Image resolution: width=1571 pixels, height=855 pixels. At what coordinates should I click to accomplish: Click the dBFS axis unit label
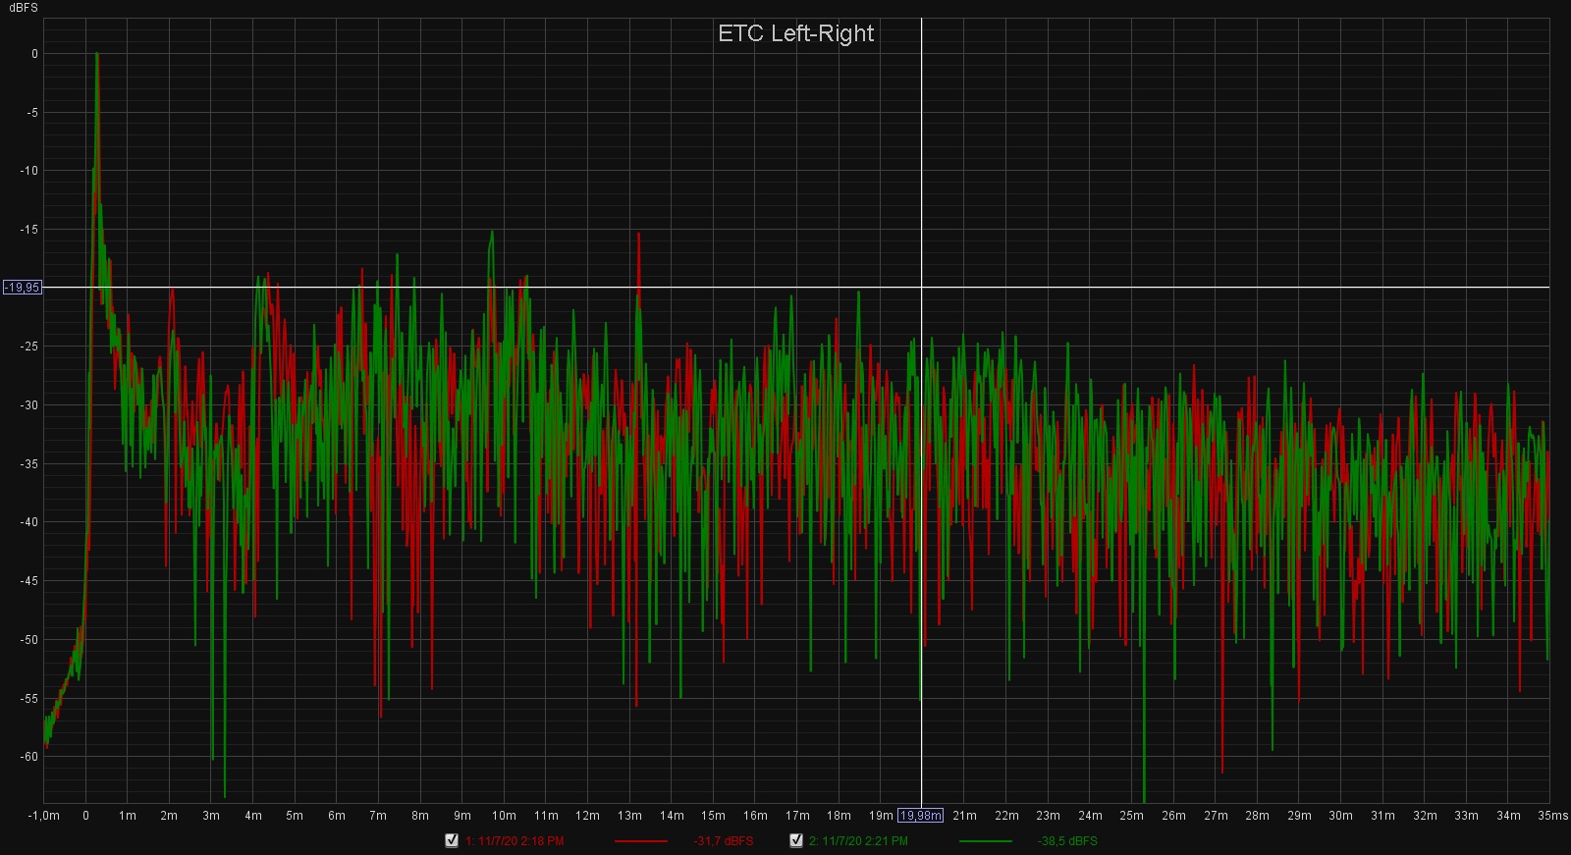click(x=22, y=8)
